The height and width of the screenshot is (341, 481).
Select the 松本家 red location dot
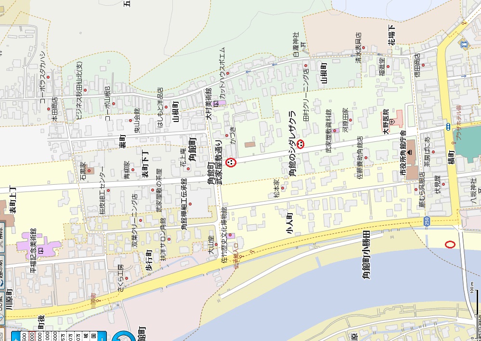tap(283, 189)
